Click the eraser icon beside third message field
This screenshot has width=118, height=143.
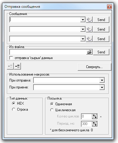pyautogui.click(x=89, y=39)
